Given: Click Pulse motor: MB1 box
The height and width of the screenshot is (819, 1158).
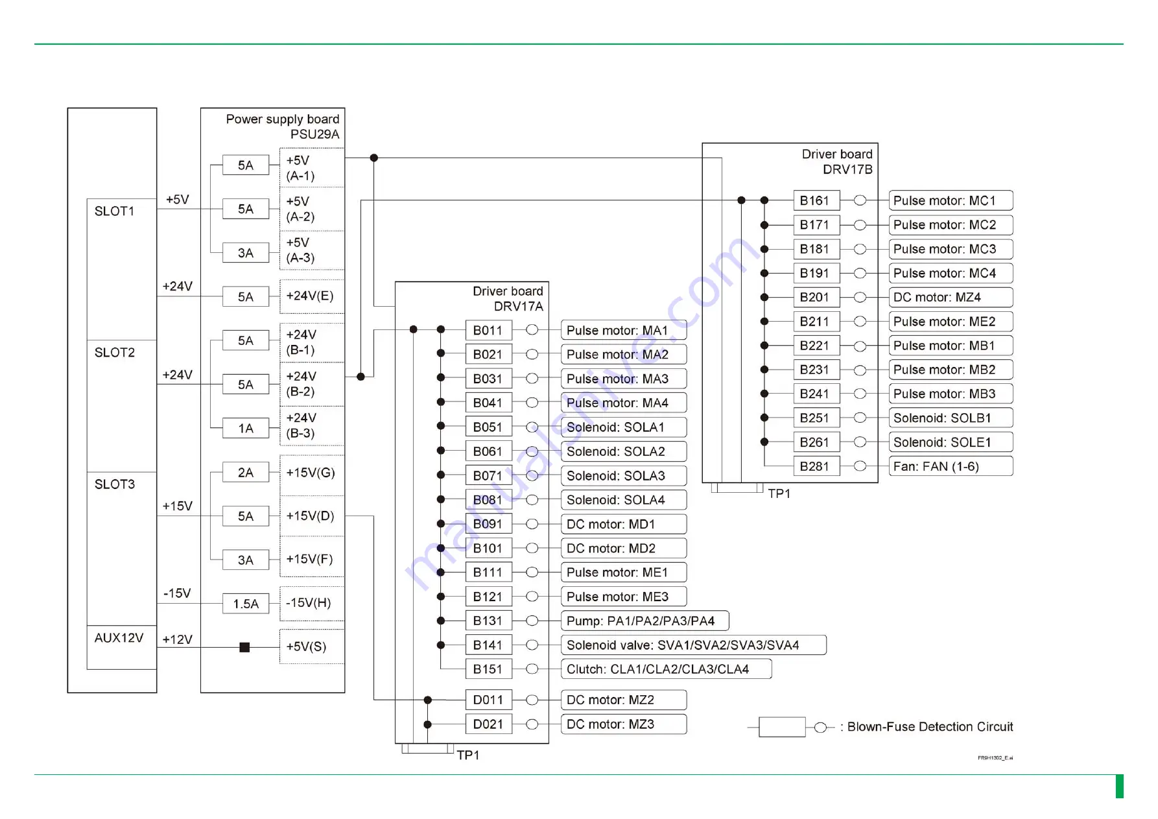Looking at the screenshot, I should pos(951,346).
